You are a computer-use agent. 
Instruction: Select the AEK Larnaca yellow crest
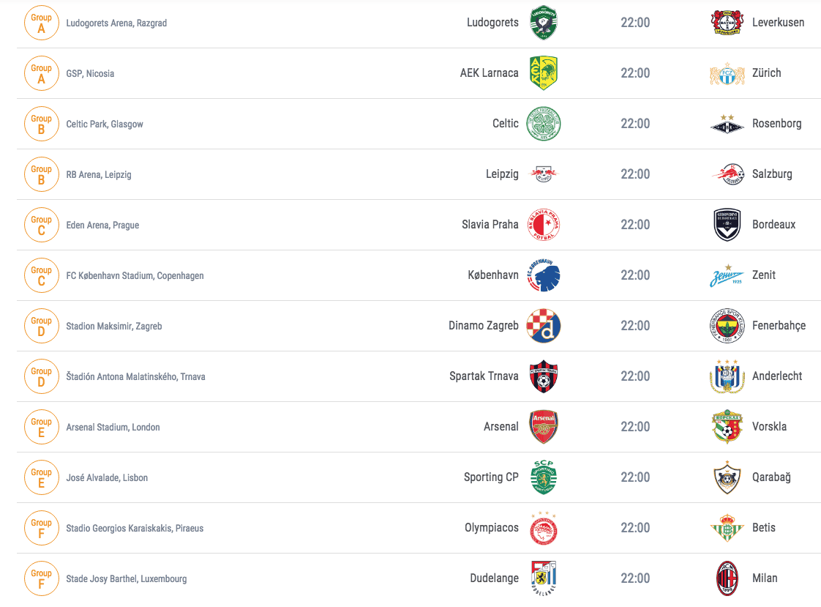(544, 72)
